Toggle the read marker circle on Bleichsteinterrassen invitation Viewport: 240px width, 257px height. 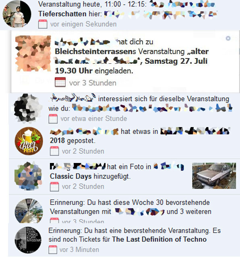pos(228,38)
